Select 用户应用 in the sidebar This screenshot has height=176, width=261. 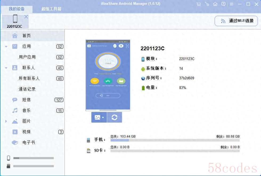32,57
